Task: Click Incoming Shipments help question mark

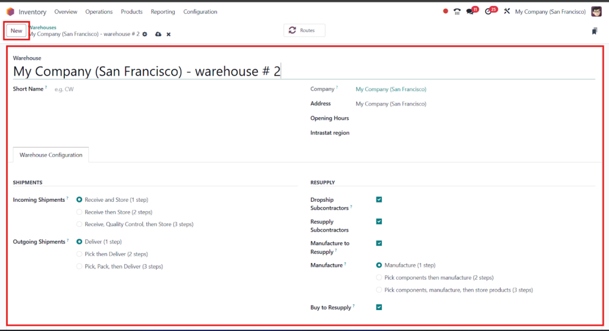Action: coord(67,198)
